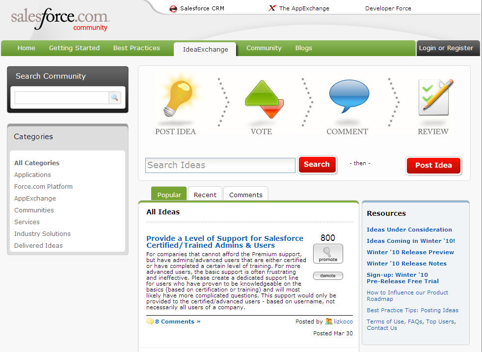Open the AppExchange category in the sidebar
Screen dimensions: 482x352
coord(35,198)
